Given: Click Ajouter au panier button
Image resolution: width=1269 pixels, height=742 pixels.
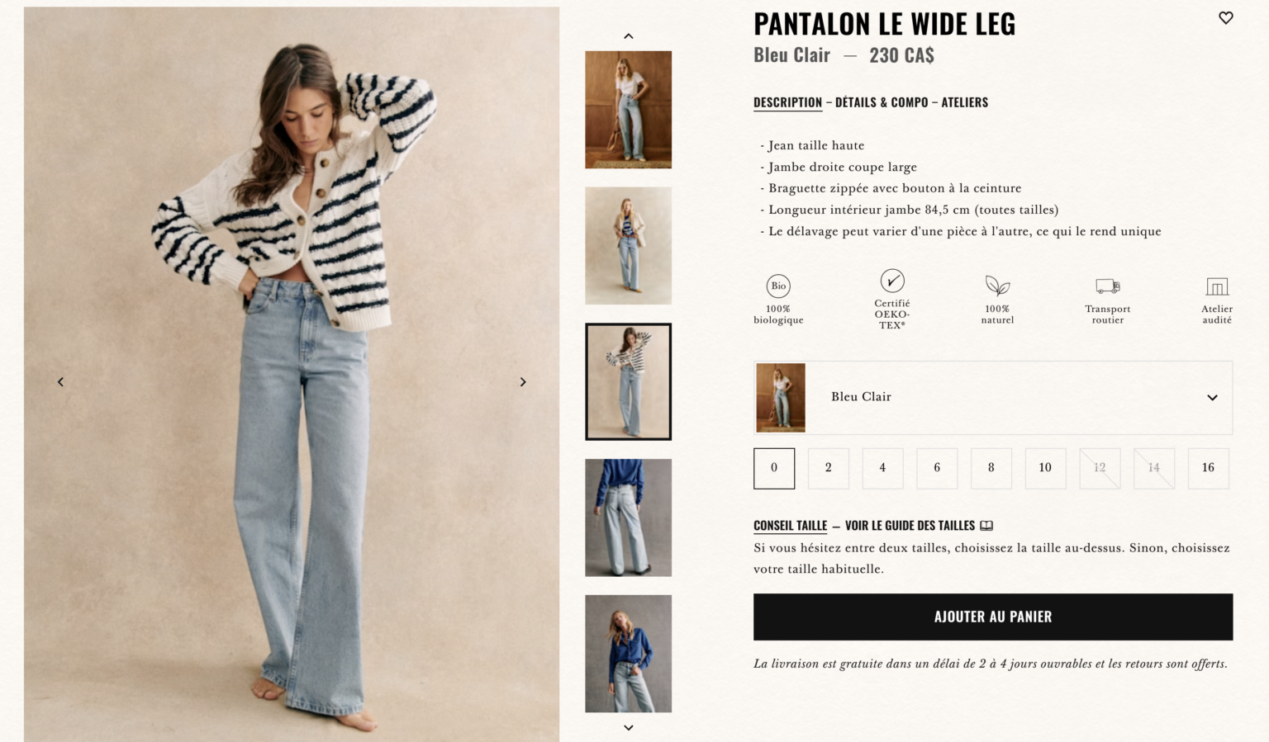Looking at the screenshot, I should [993, 617].
